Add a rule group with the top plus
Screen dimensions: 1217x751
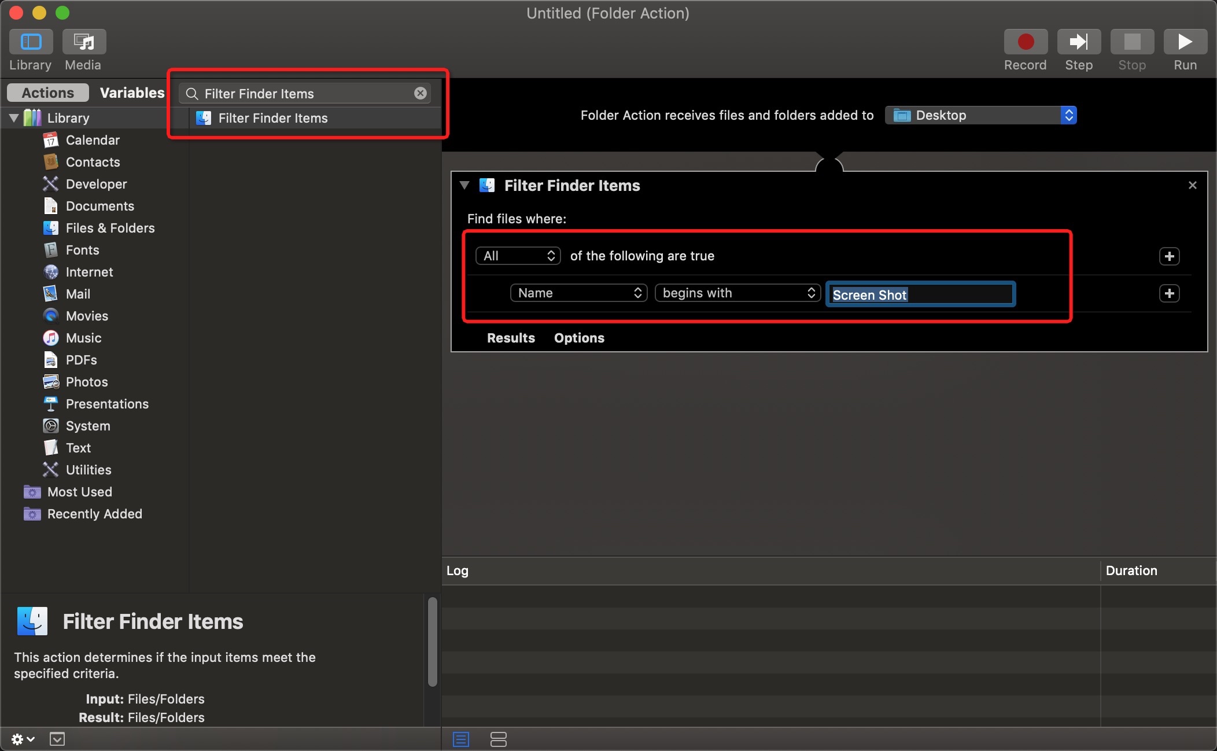coord(1169,256)
